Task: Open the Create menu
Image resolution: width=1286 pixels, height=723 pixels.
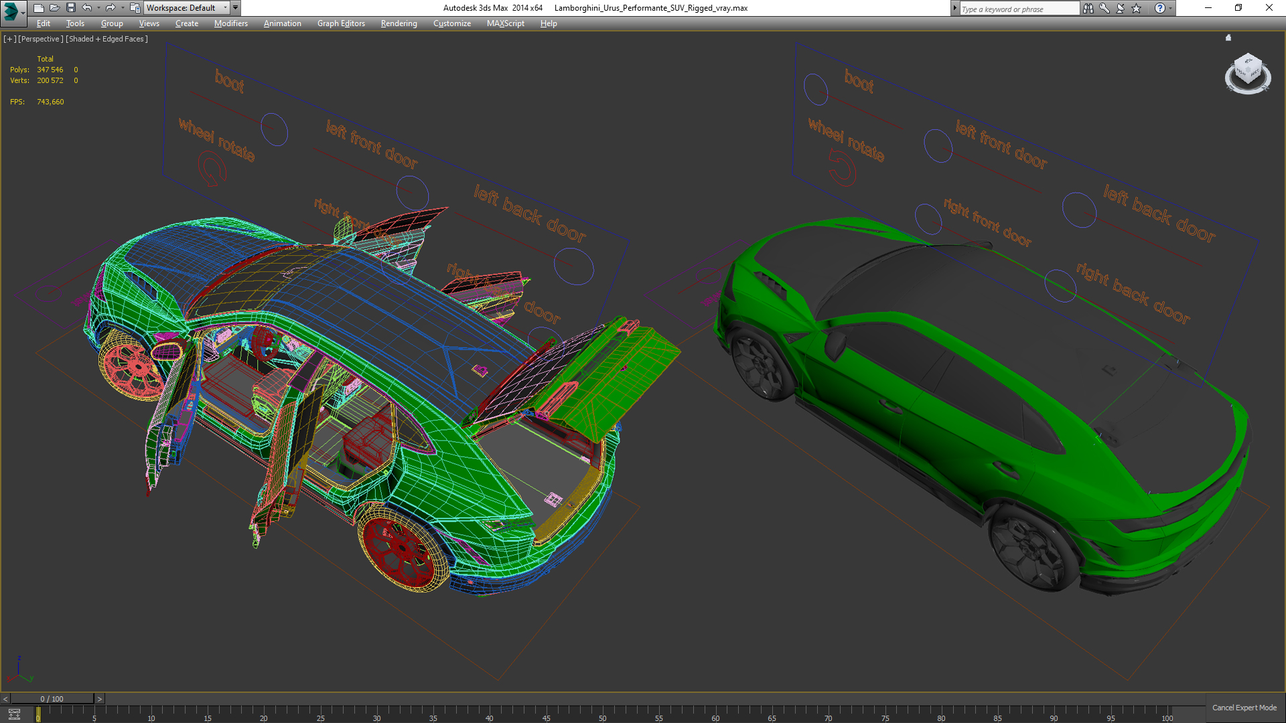Action: coord(187,23)
